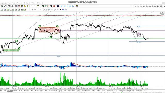This screenshot has height=93, width=165.
Task: Click the 67.61 price level label
Action: point(59,56)
